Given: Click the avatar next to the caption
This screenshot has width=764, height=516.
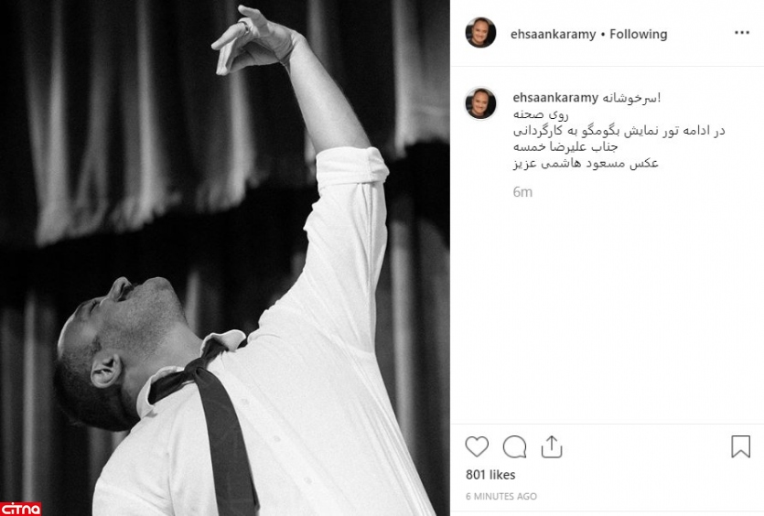Looking at the screenshot, I should click(x=480, y=103).
